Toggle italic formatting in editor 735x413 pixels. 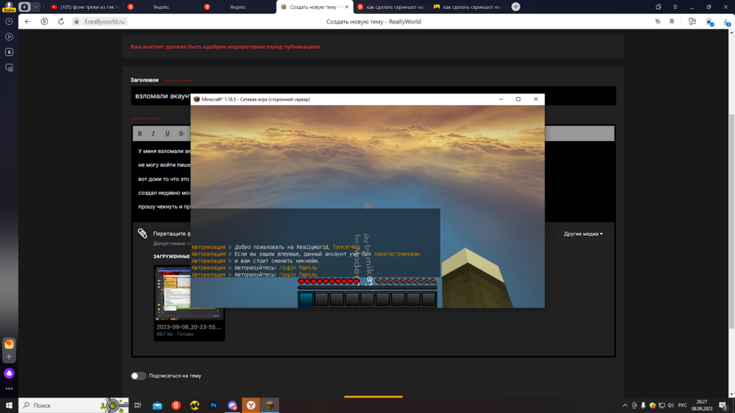click(154, 134)
